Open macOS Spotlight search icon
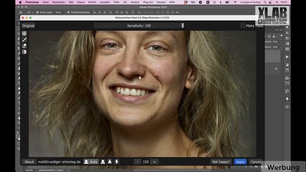The width and height of the screenshot is (306, 172). pos(265,2)
